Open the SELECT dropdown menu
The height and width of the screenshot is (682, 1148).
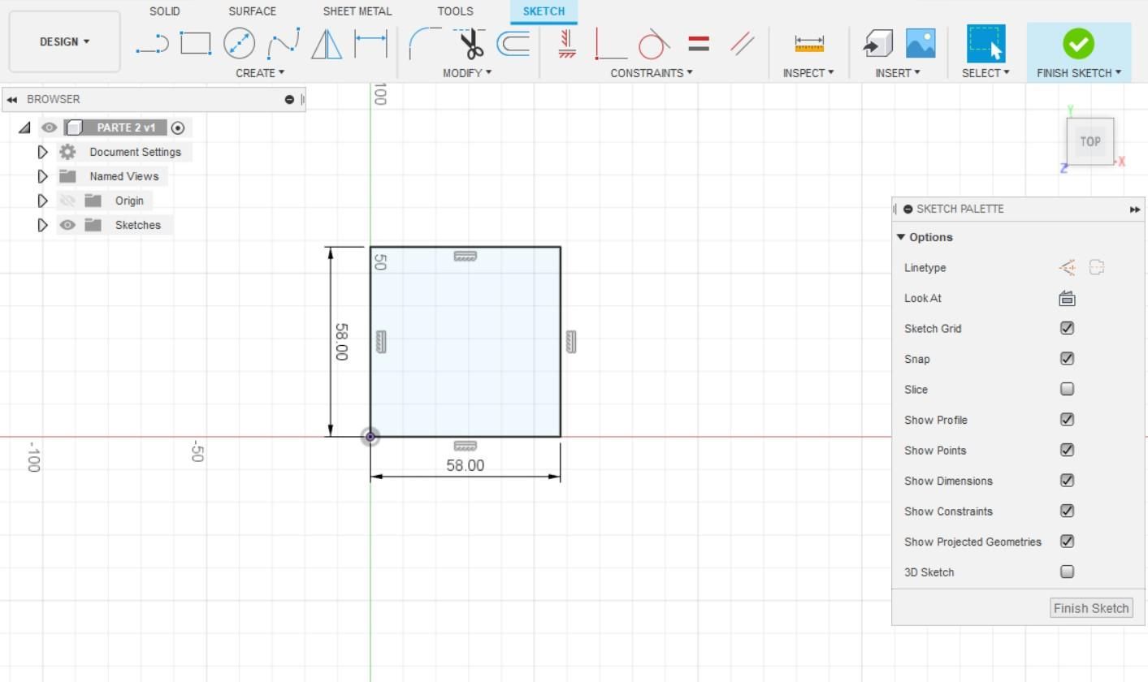(x=986, y=73)
